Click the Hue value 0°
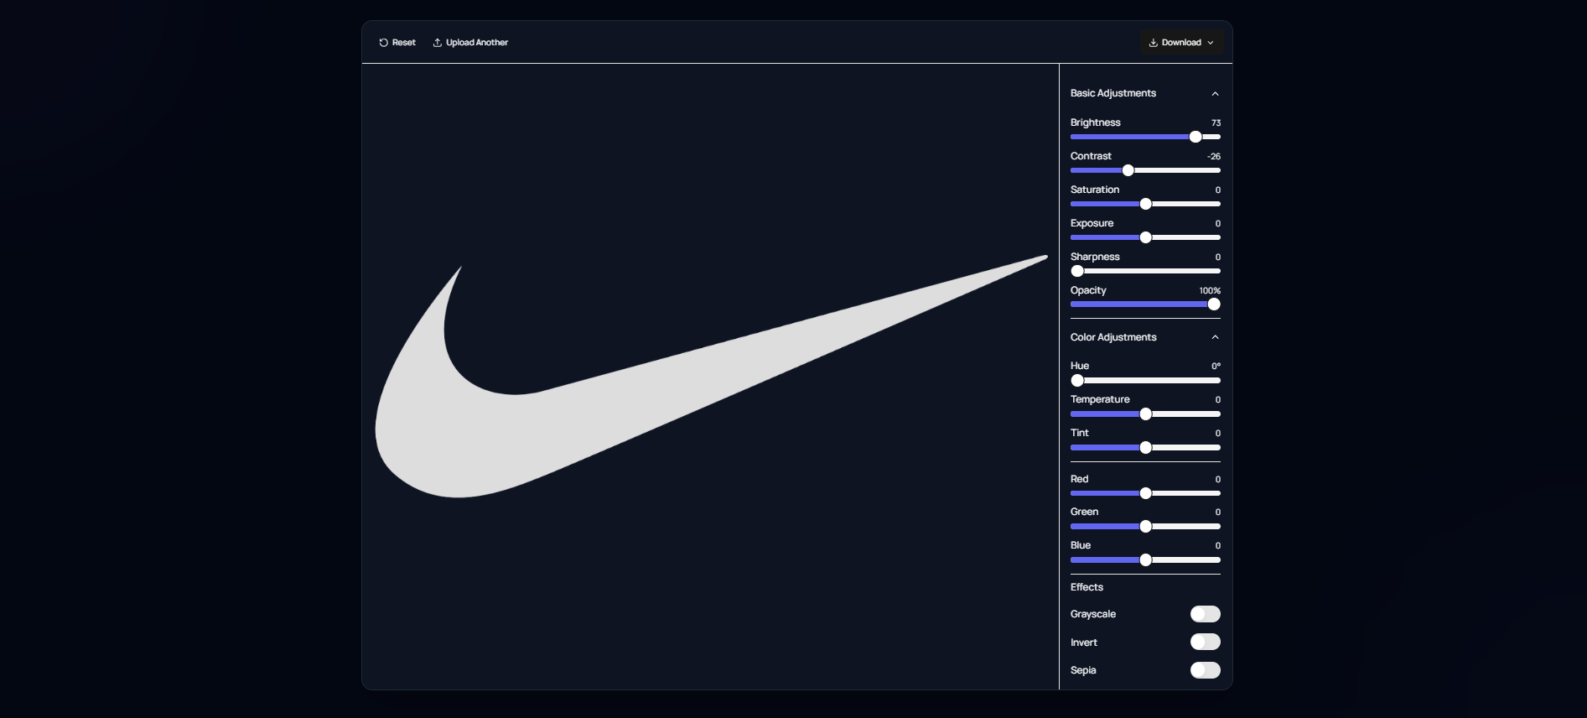Viewport: 1587px width, 718px height. tap(1216, 367)
